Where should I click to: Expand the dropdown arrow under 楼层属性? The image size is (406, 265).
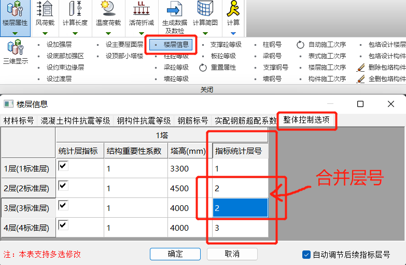[x=15, y=33]
